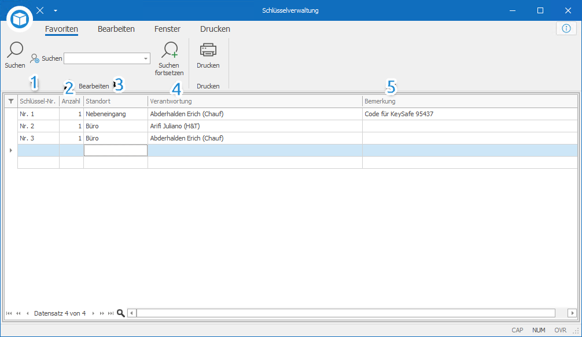This screenshot has width=582, height=337.
Task: Go to previous record in navigator
Action: pyautogui.click(x=27, y=313)
